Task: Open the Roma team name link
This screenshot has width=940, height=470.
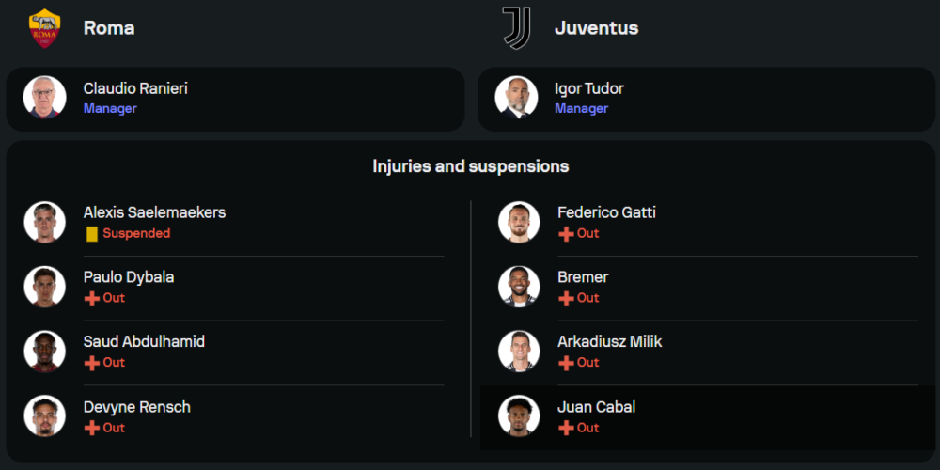Action: point(109,28)
